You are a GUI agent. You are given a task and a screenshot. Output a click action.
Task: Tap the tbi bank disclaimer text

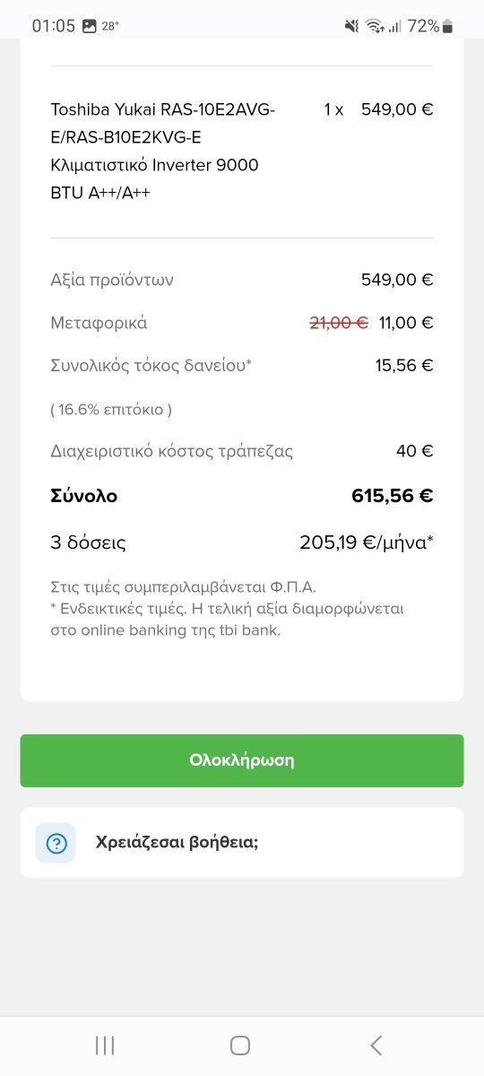[x=229, y=619]
